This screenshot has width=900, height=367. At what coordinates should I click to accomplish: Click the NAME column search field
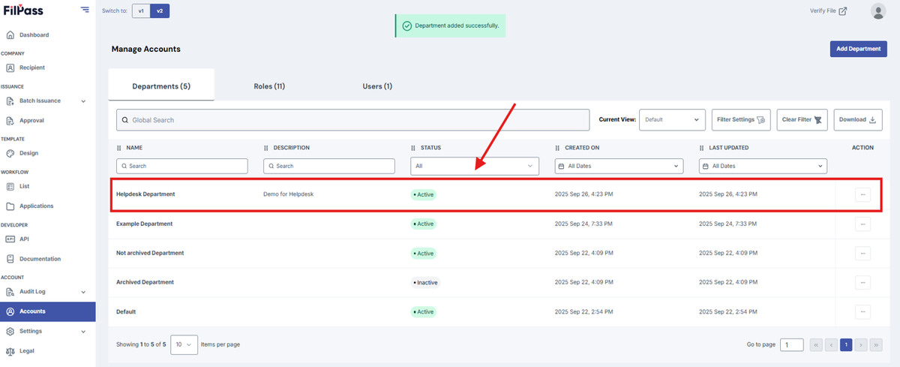[181, 166]
